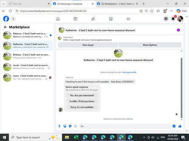The image size is (189, 141).
Task: Record a voice clip
Action: click(x=59, y=126)
